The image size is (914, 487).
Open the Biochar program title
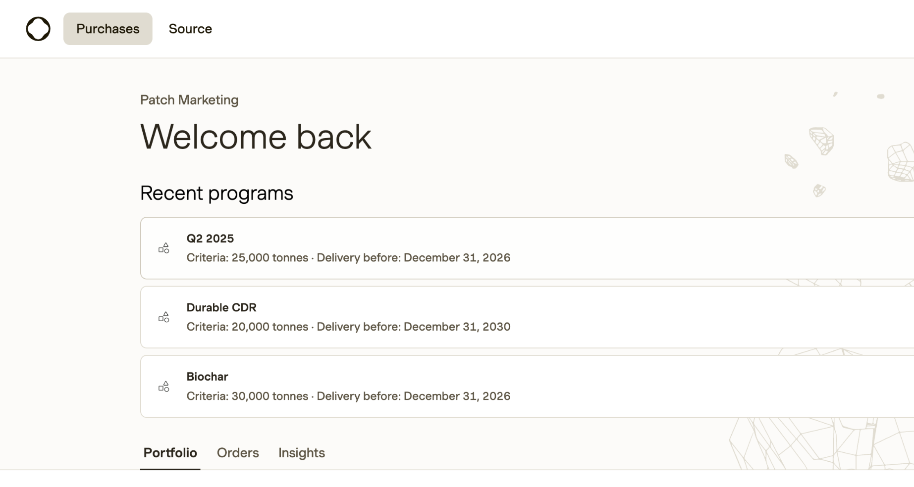pos(207,377)
